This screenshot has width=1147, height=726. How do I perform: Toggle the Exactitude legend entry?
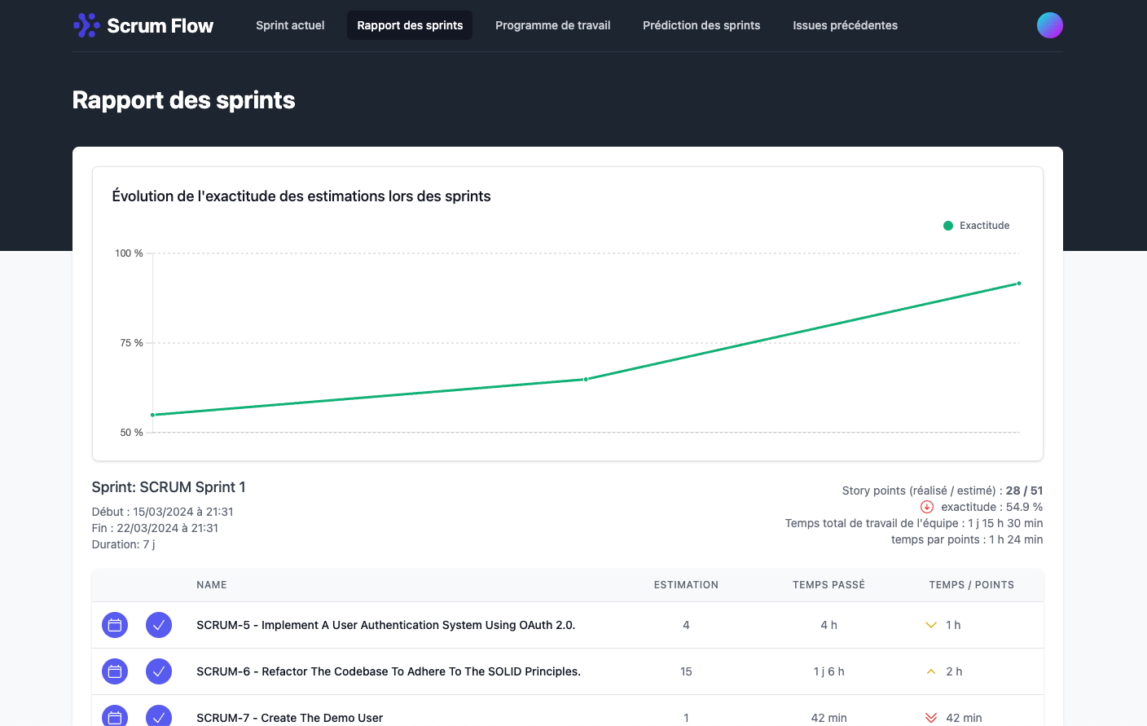point(976,226)
